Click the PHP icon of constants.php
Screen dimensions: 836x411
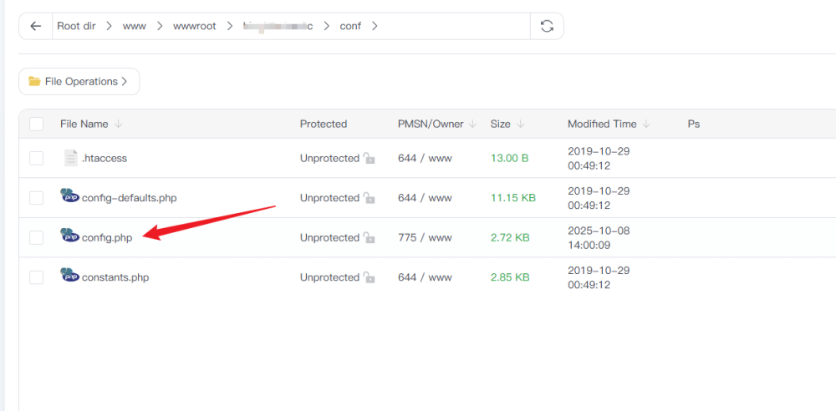(x=70, y=276)
